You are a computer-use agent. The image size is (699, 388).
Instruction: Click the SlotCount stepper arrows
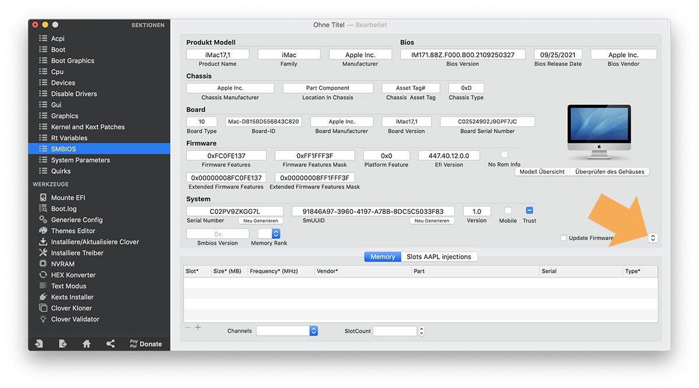click(x=422, y=331)
